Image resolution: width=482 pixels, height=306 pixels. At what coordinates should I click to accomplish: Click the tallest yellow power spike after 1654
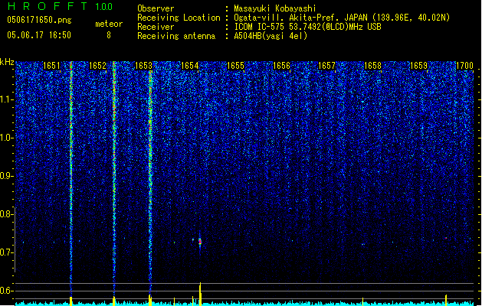[200, 294]
